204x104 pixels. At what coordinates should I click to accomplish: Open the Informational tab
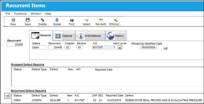point(90,36)
